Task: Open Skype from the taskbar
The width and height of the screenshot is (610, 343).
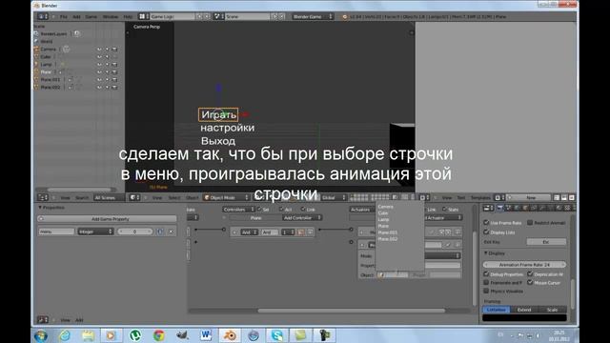Action: coord(277,335)
